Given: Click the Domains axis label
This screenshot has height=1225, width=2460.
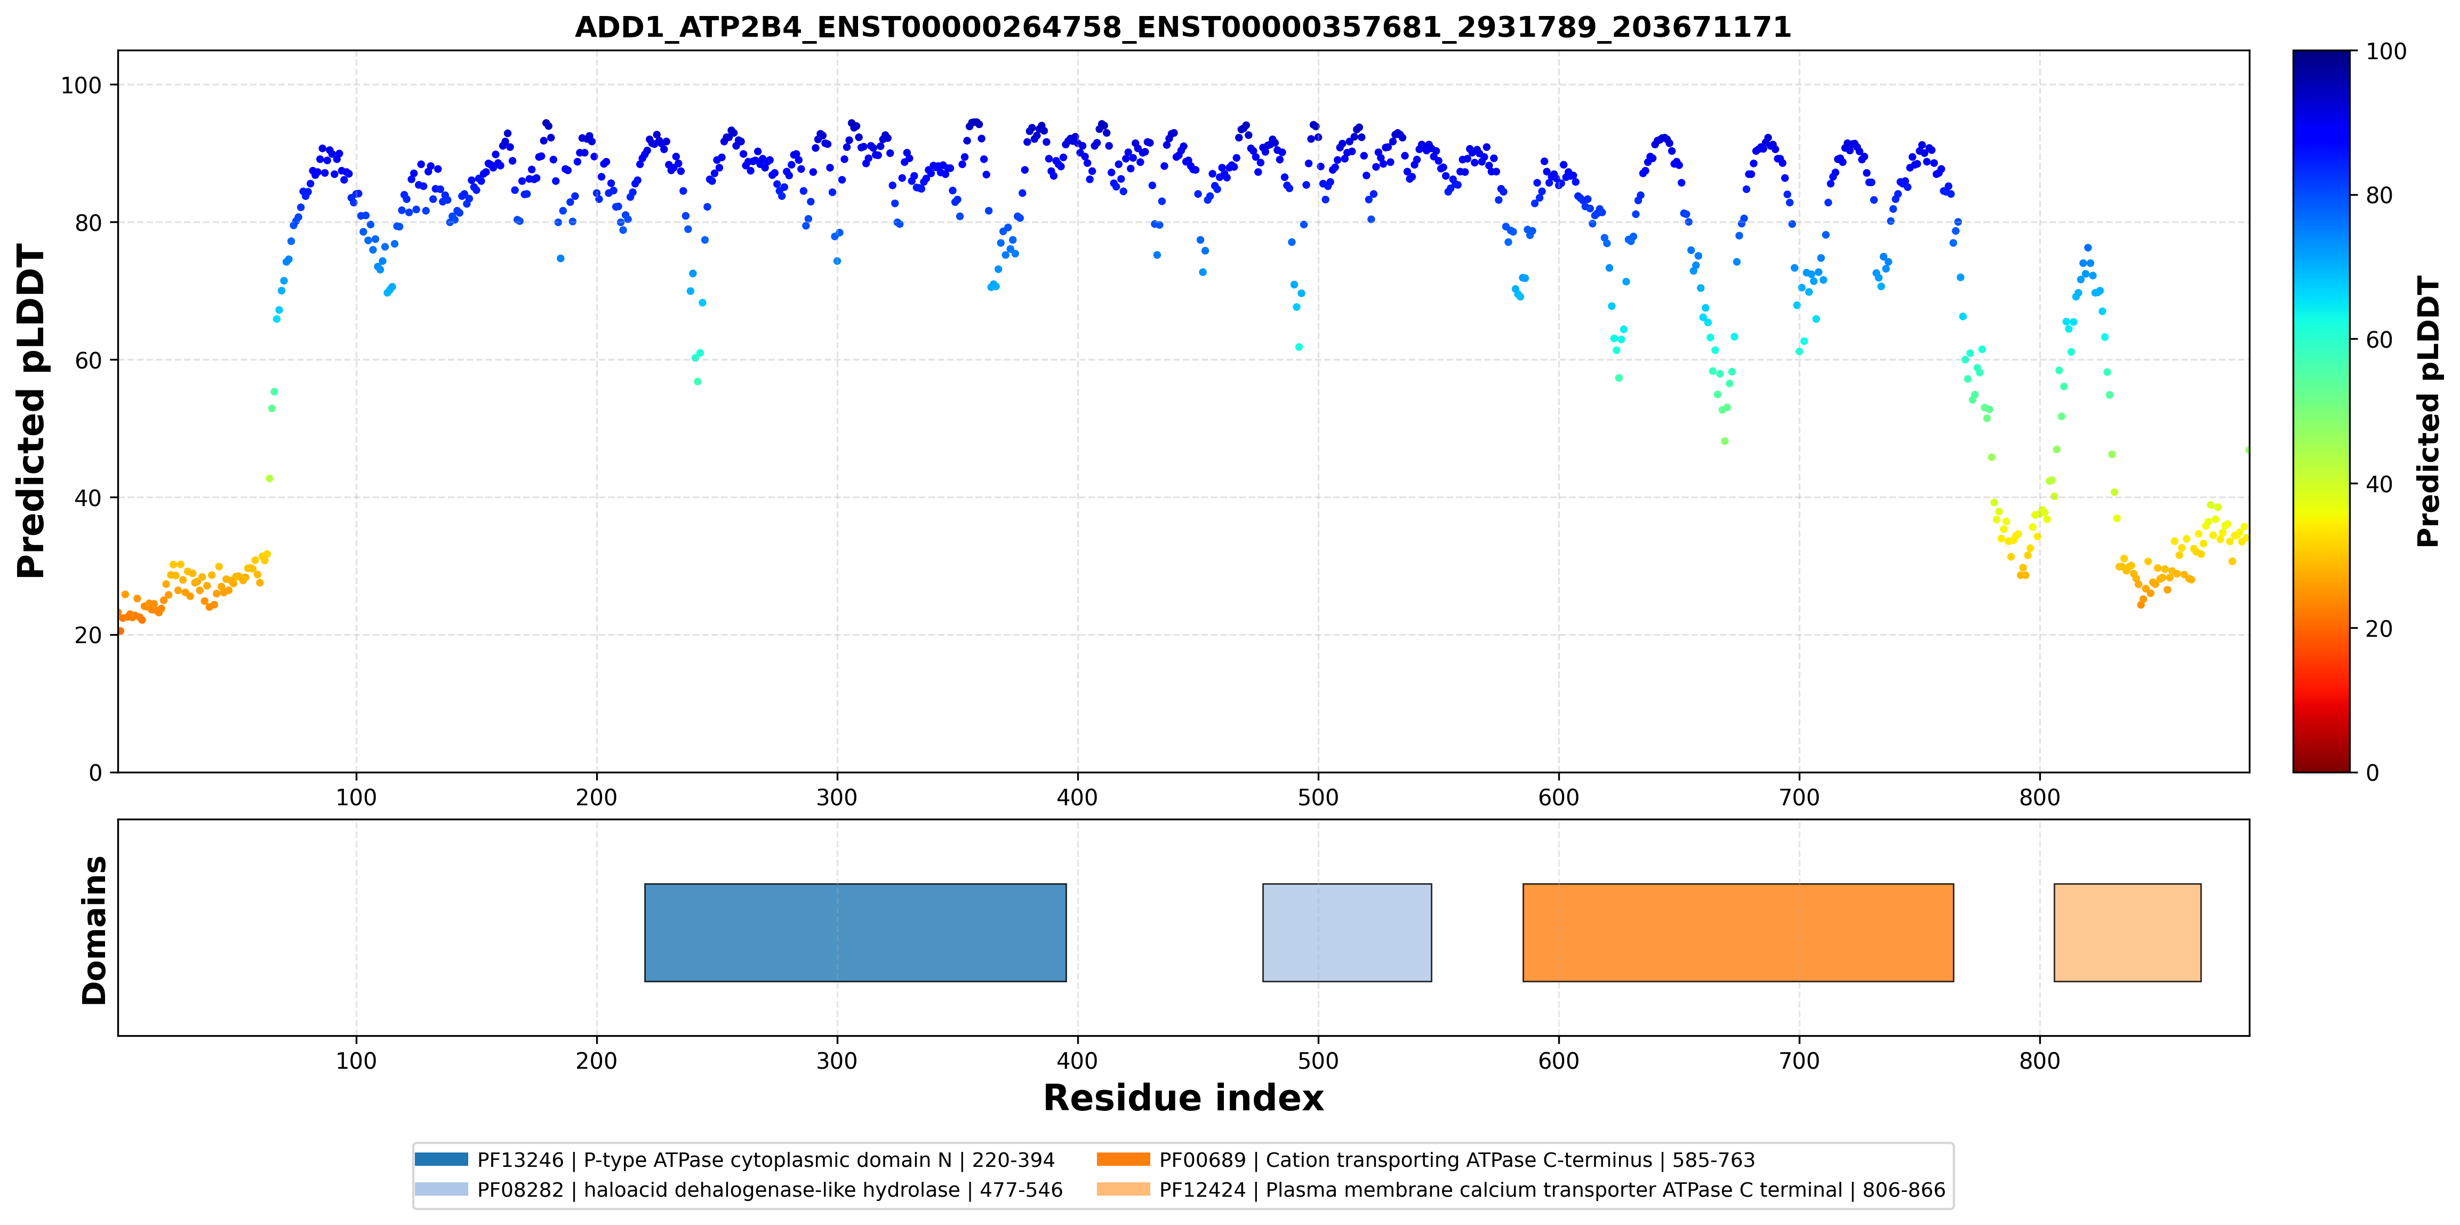Looking at the screenshot, I should 94,930.
